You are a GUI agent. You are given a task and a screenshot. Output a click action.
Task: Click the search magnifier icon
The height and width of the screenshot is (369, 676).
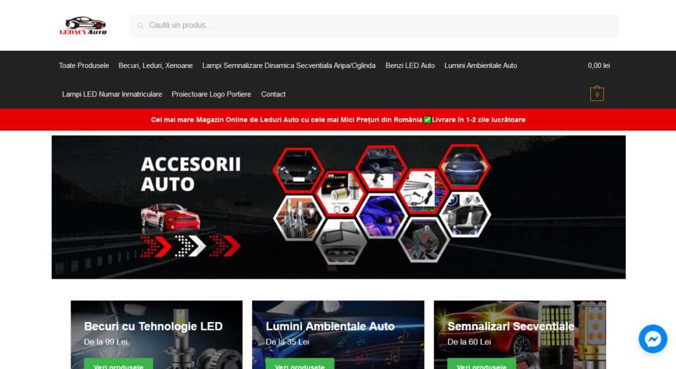(141, 26)
